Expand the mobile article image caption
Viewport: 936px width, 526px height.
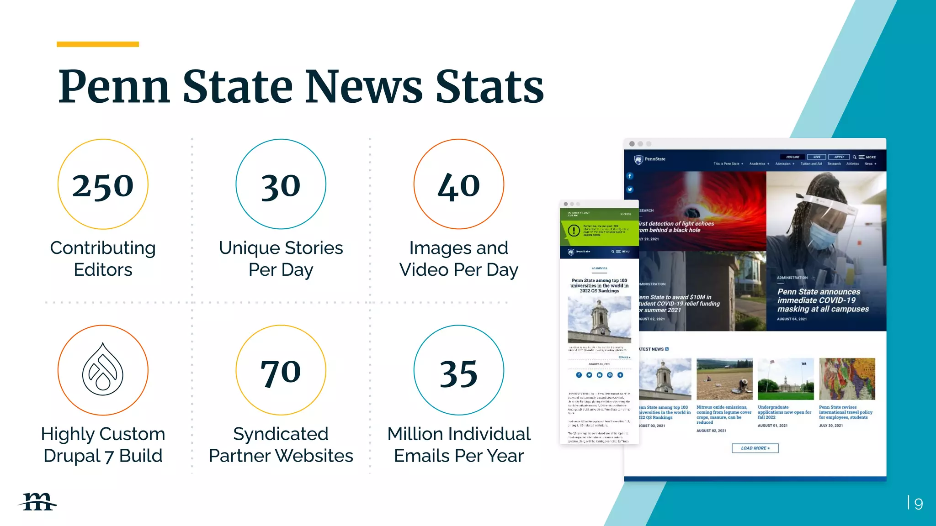(625, 357)
